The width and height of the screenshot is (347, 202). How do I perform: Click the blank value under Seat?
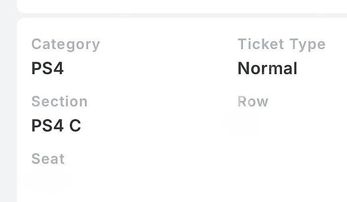[47, 181]
